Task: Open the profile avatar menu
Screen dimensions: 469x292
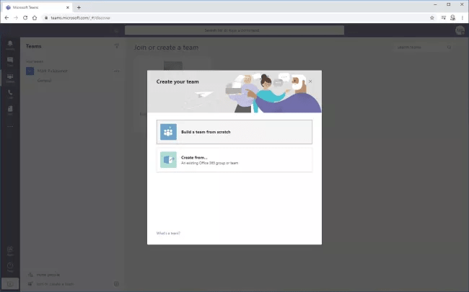Action: [x=460, y=30]
